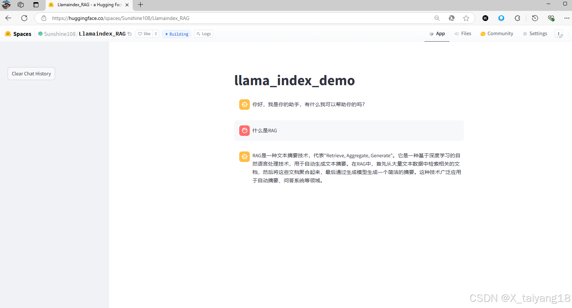Open the browser extensions puzzle icon

(x=517, y=18)
